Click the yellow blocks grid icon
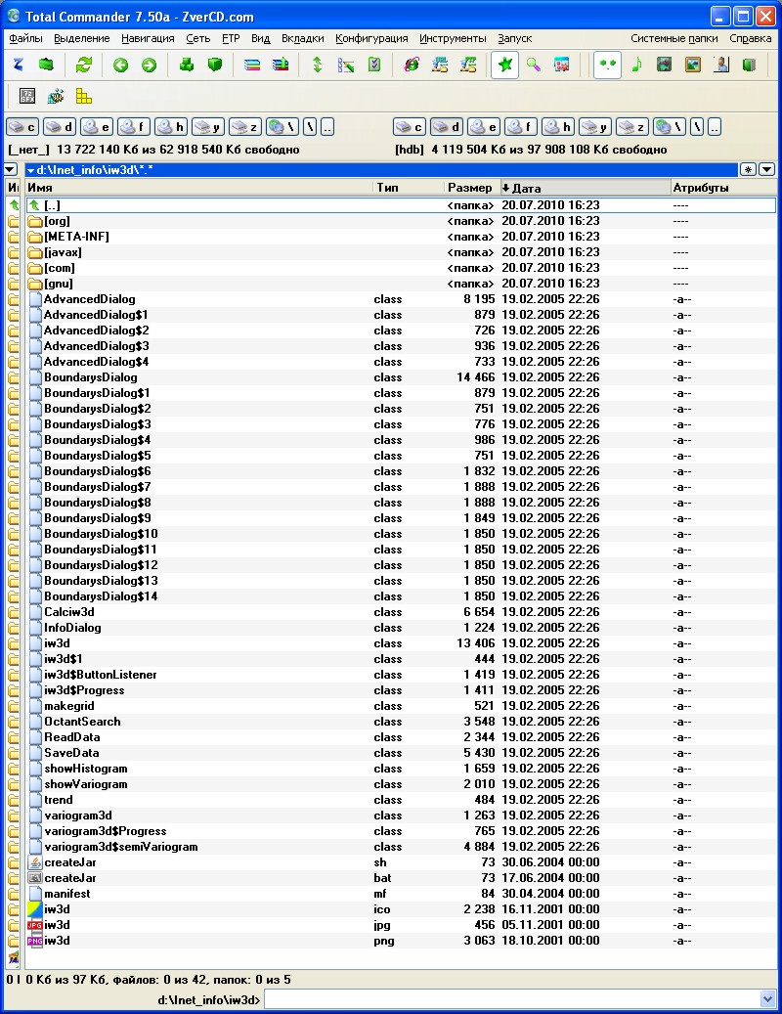The image size is (782, 1014). click(x=84, y=97)
